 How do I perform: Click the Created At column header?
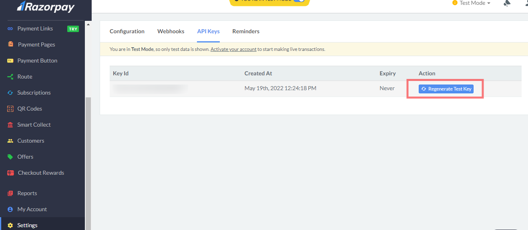click(x=258, y=73)
